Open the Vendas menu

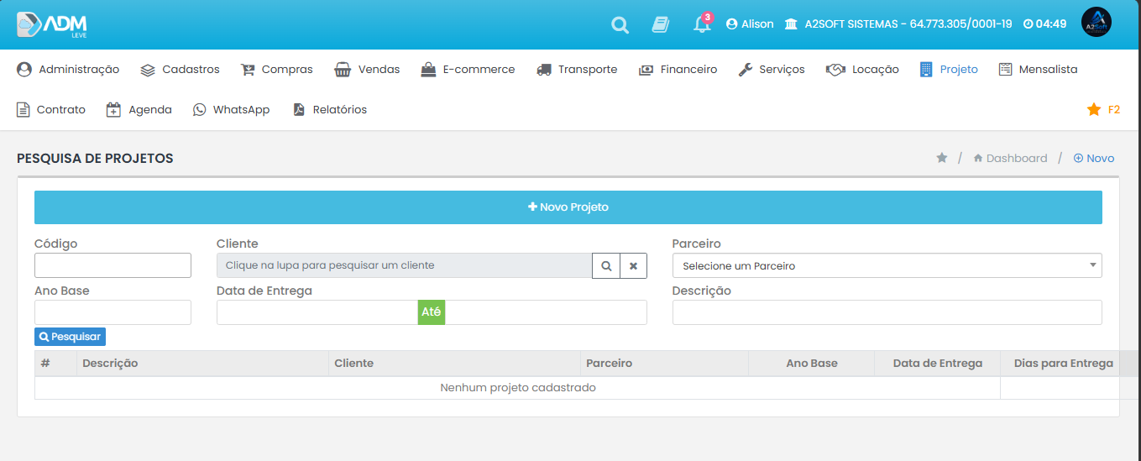367,70
